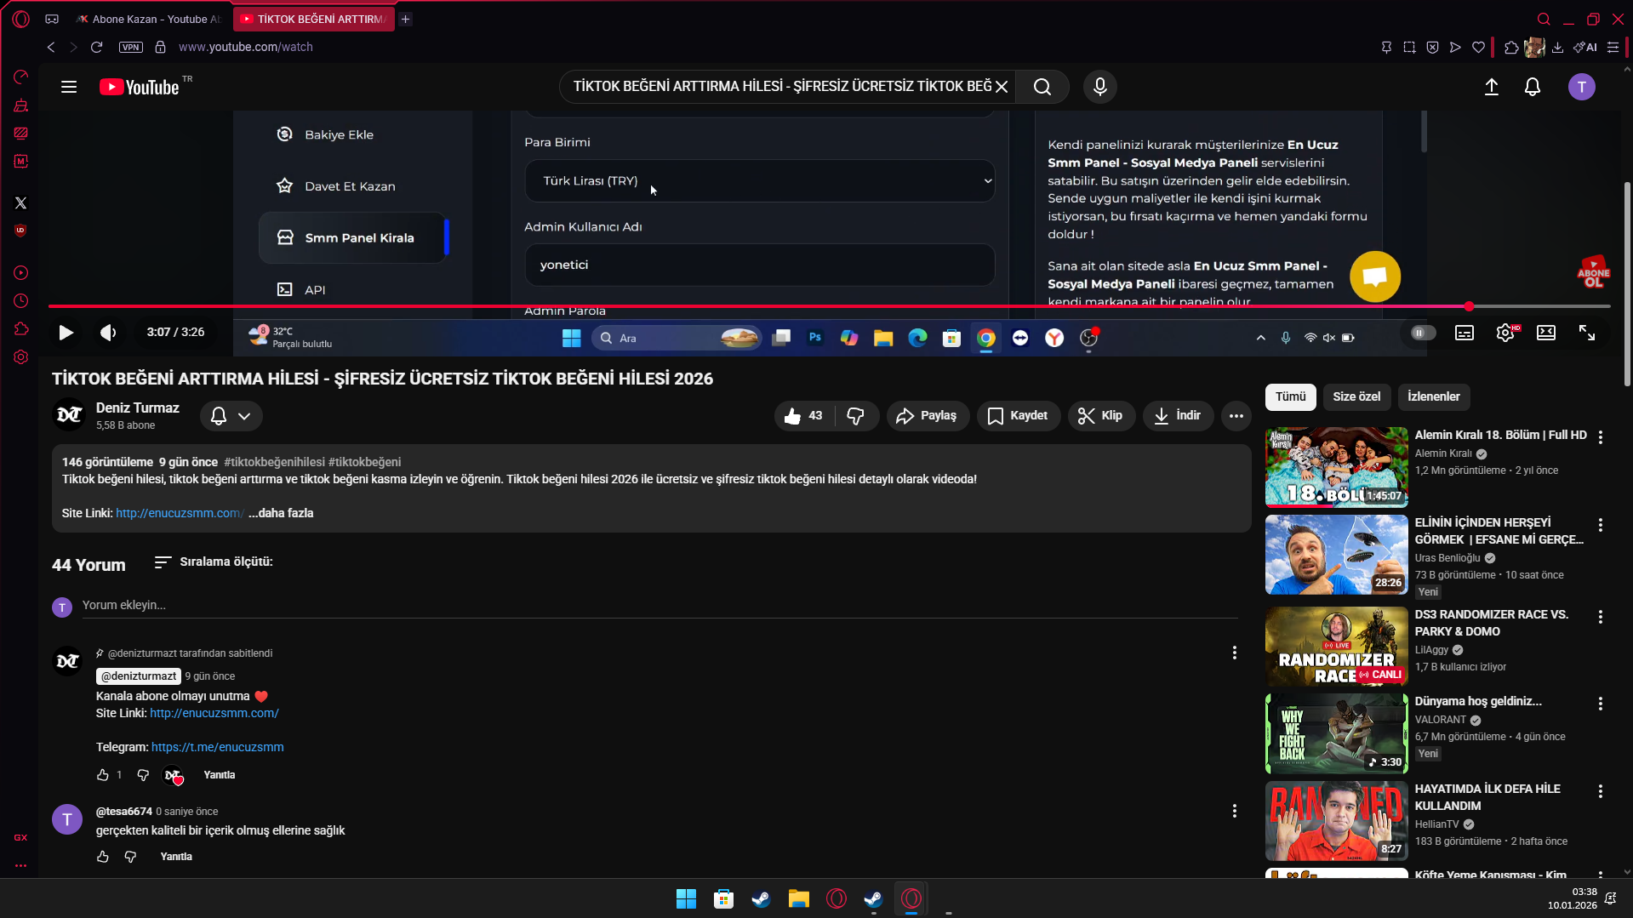Open more actions under the video

click(x=1236, y=416)
